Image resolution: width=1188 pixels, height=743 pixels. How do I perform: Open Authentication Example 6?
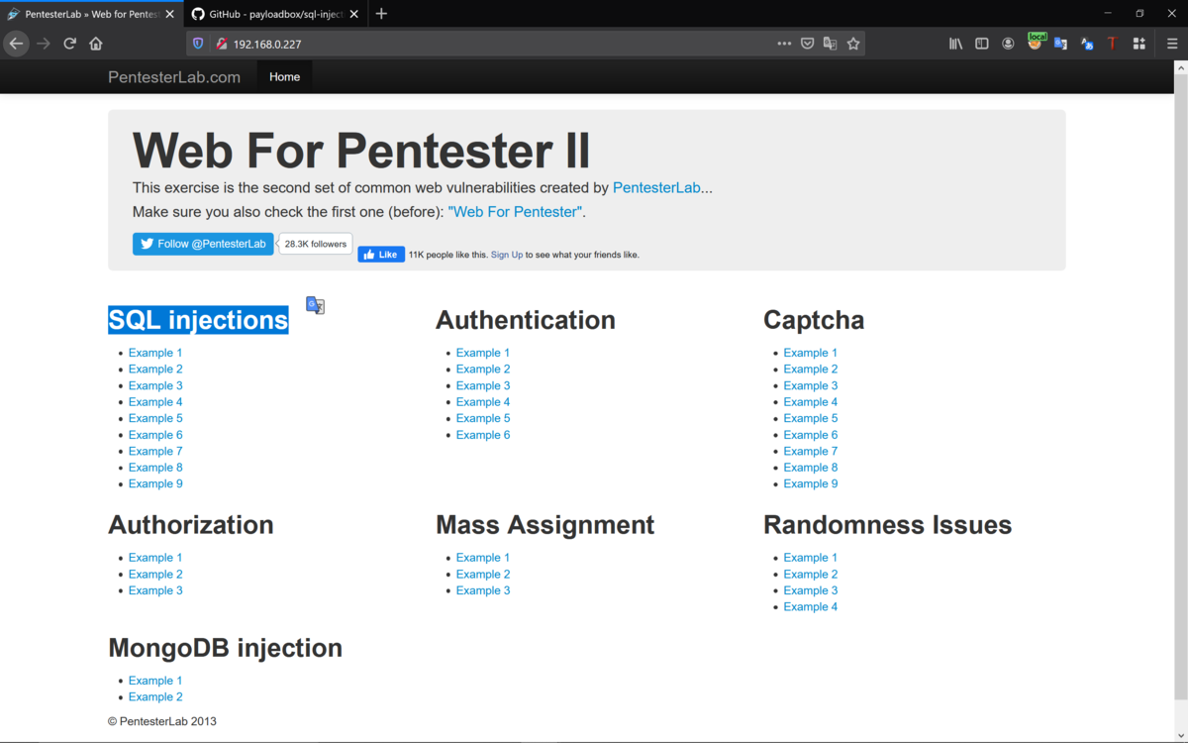483,435
